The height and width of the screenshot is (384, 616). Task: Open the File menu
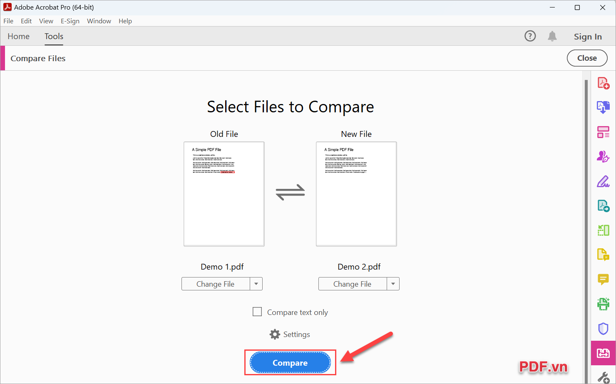8,21
